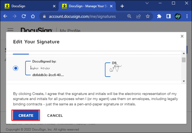Click the browser back arrow
The height and width of the screenshot is (133, 192).
(5, 16)
